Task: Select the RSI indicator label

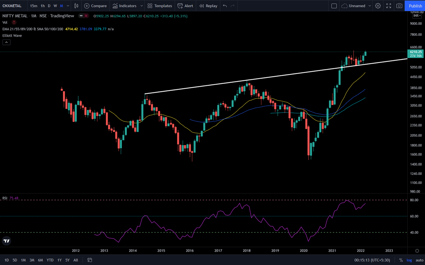Action: point(5,198)
